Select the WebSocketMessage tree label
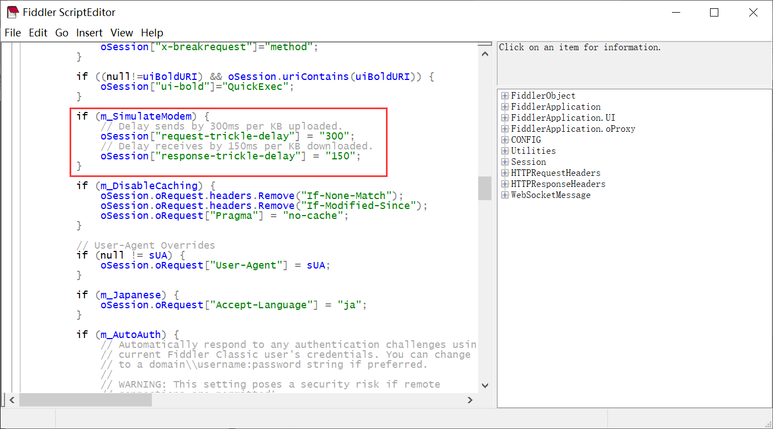 [550, 195]
